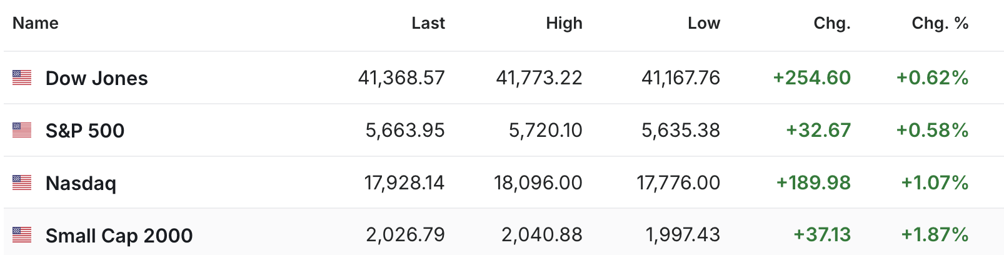Click the US flag beside S&P 500

[22, 130]
